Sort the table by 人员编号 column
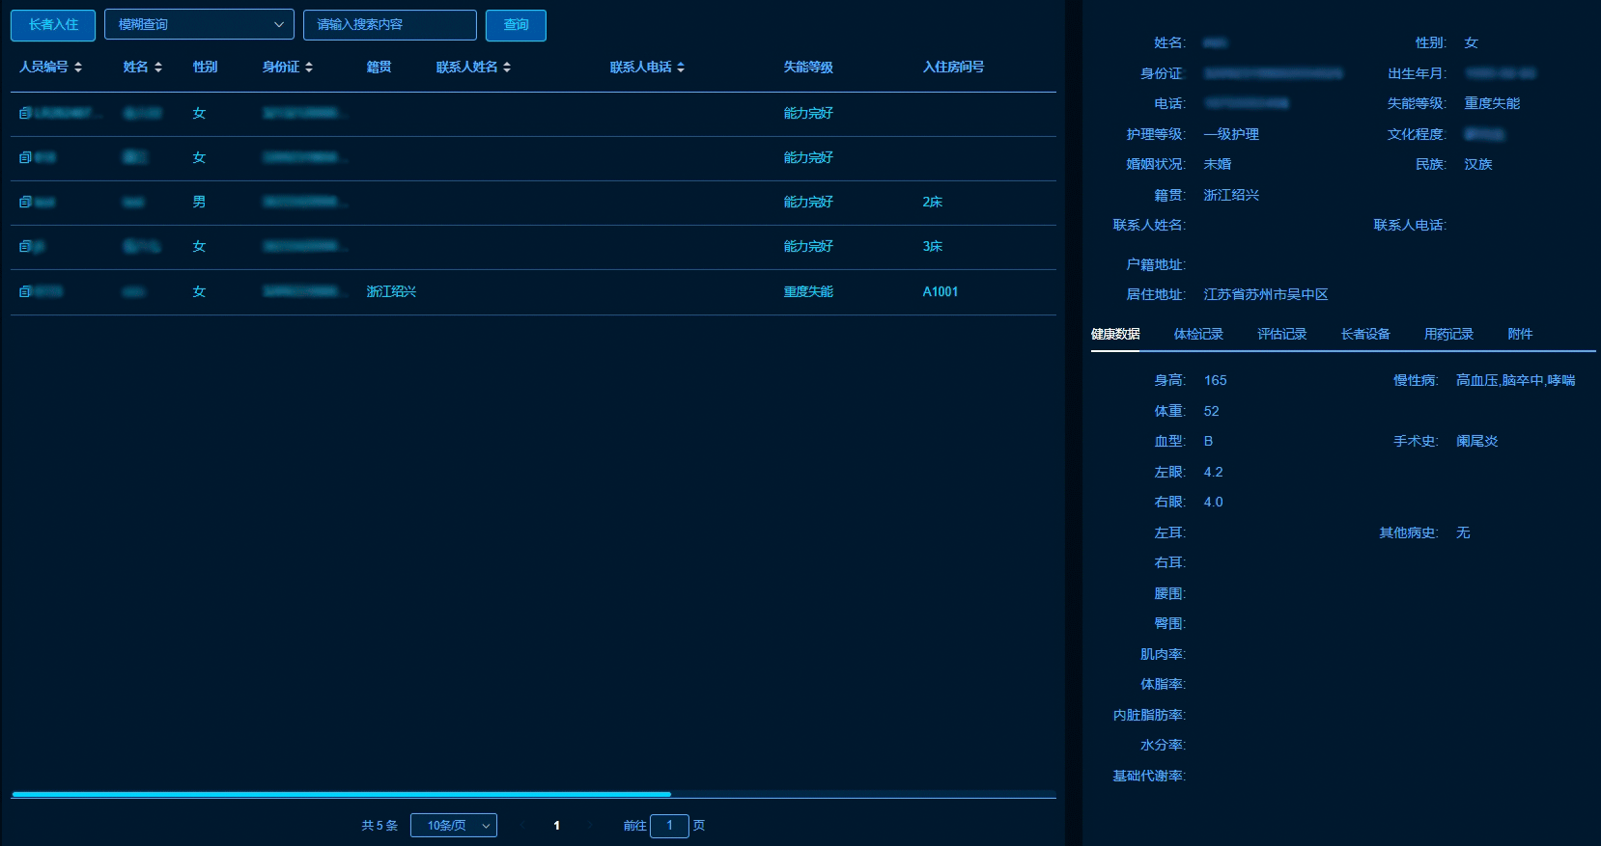 pyautogui.click(x=78, y=68)
